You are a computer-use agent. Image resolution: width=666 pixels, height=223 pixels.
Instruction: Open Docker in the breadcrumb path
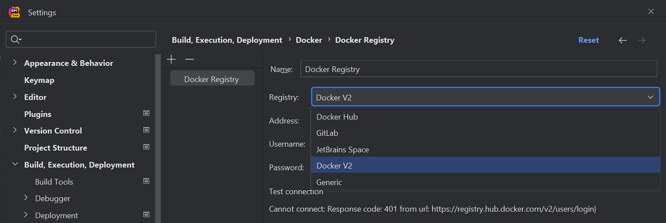(x=309, y=40)
